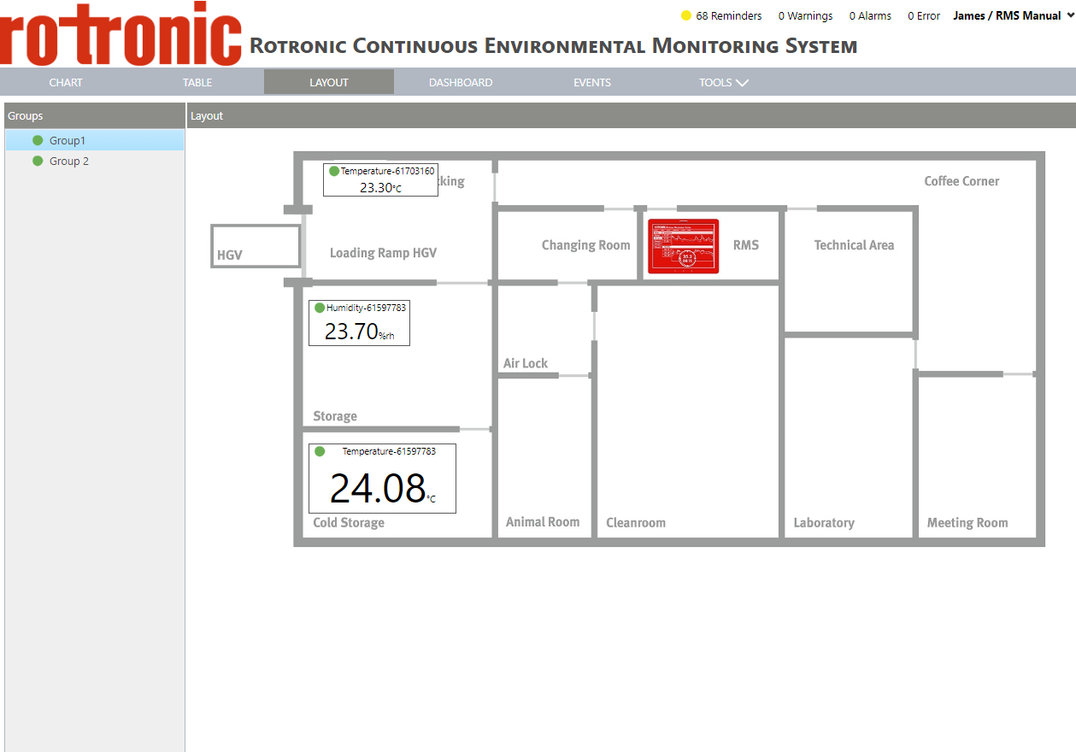Click the 23.30 °C value
This screenshot has width=1076, height=752.
[x=380, y=187]
